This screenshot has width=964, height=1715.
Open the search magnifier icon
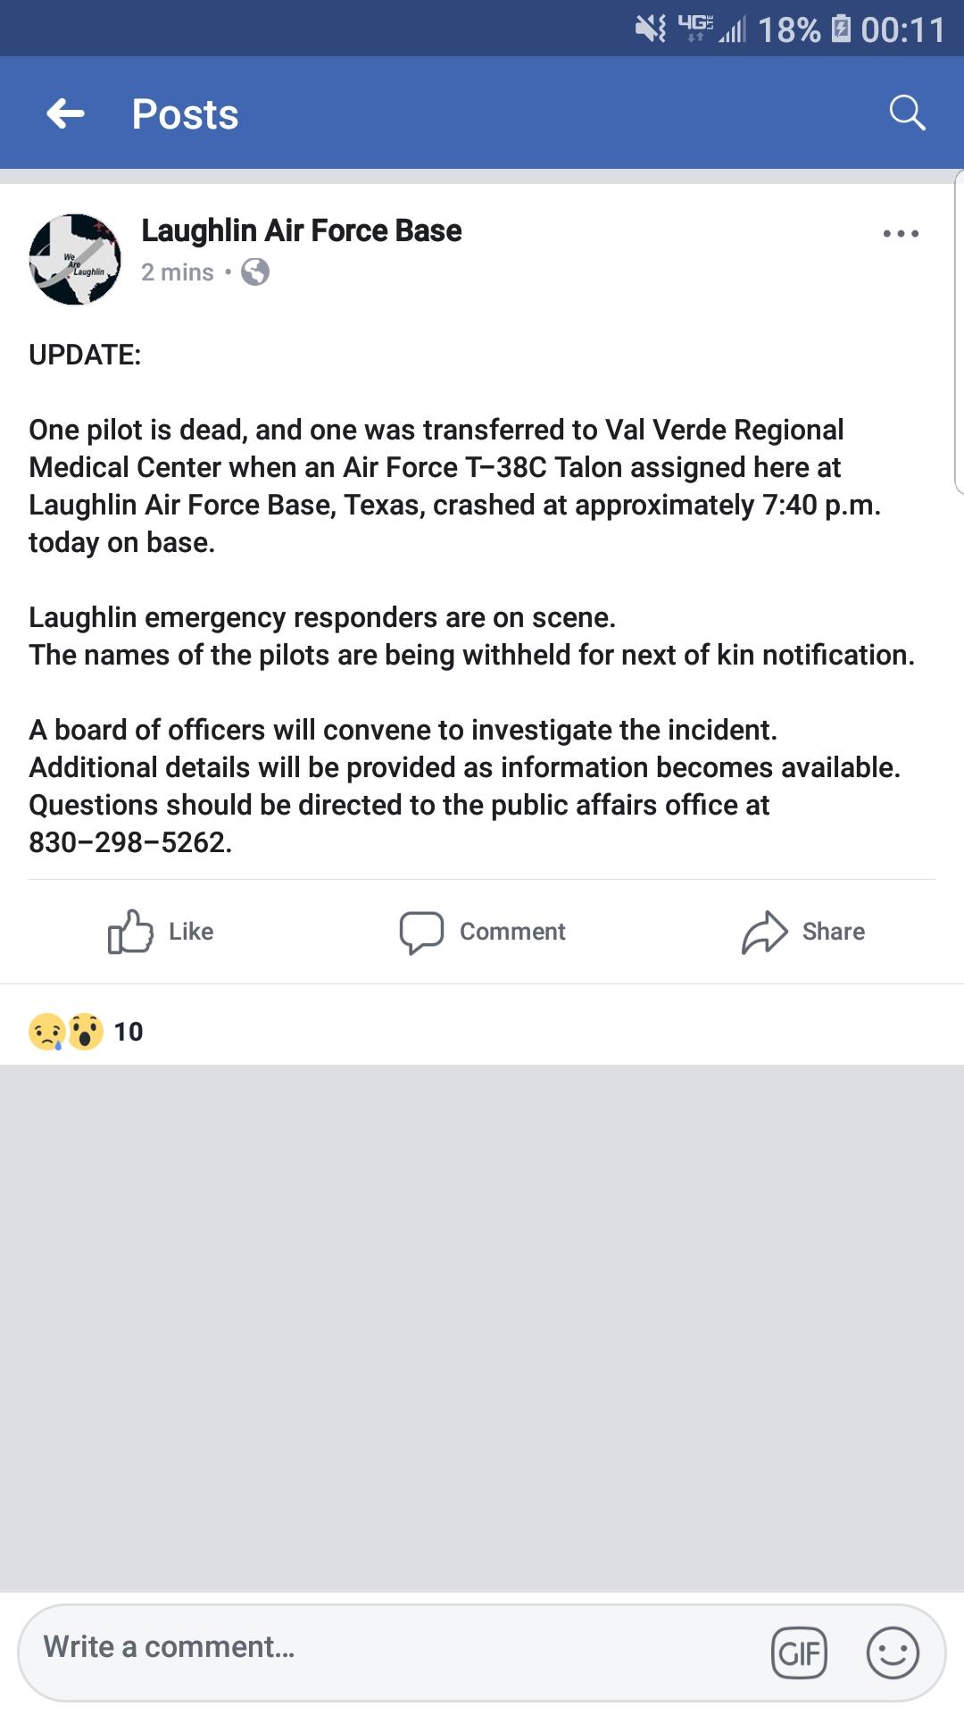click(907, 113)
